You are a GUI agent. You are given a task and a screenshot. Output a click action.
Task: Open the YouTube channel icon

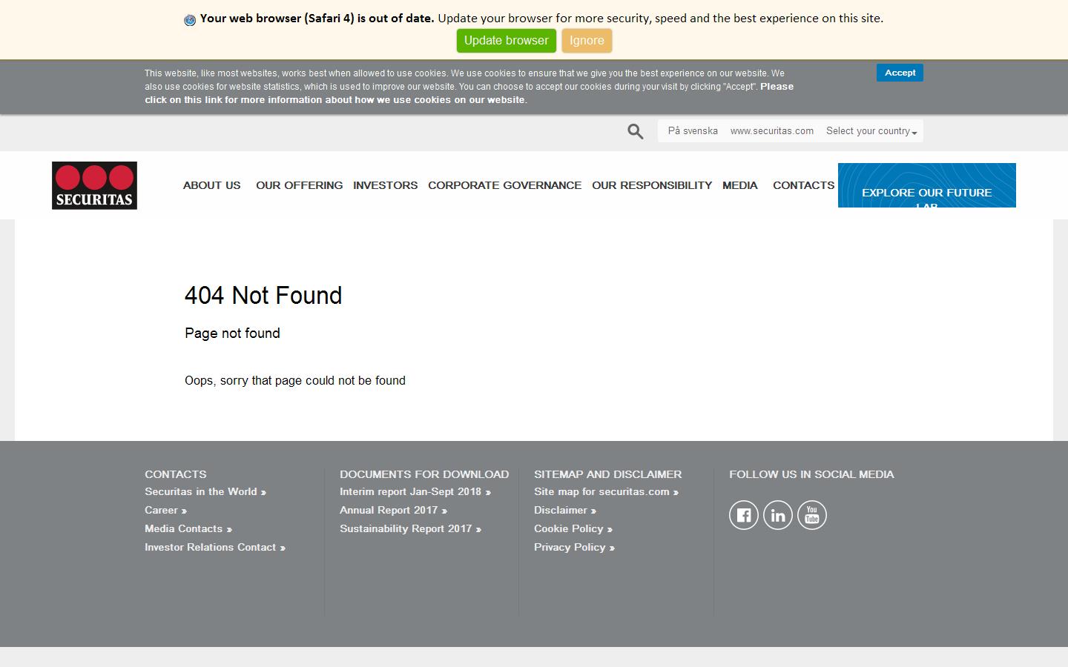click(812, 514)
